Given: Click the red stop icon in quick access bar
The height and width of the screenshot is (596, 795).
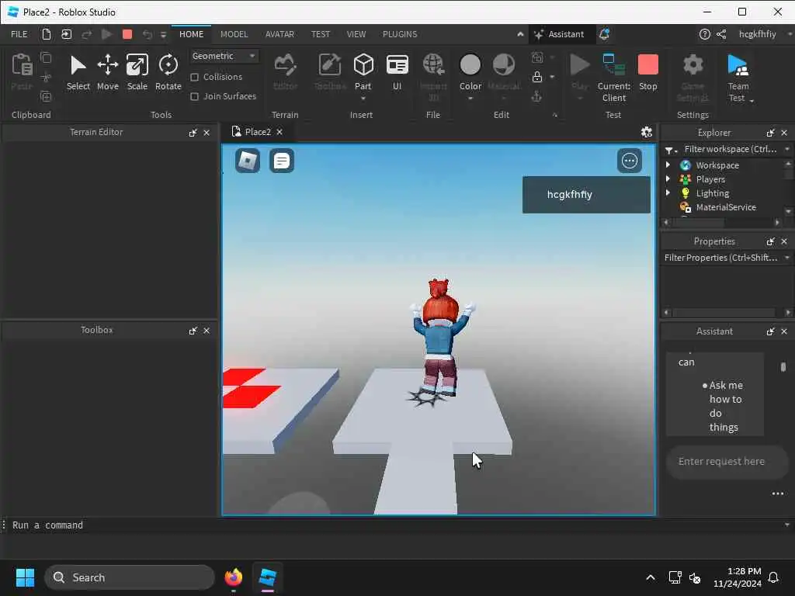Looking at the screenshot, I should (x=127, y=34).
